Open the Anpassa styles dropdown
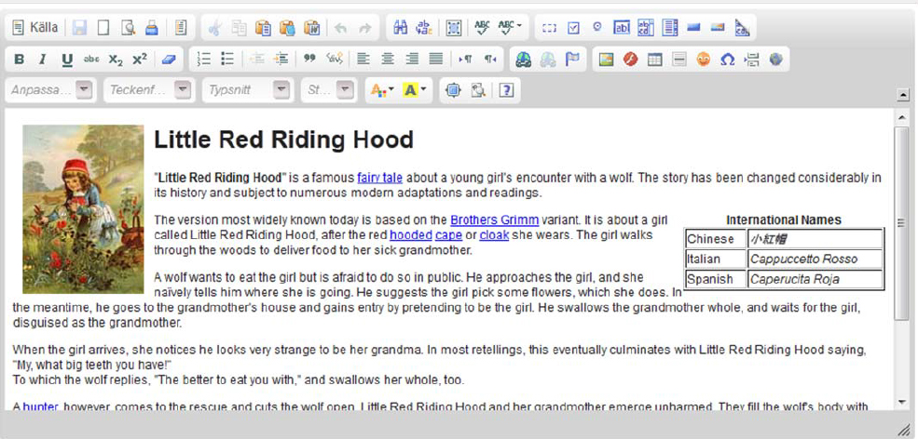This screenshot has height=439, width=918. pos(50,90)
